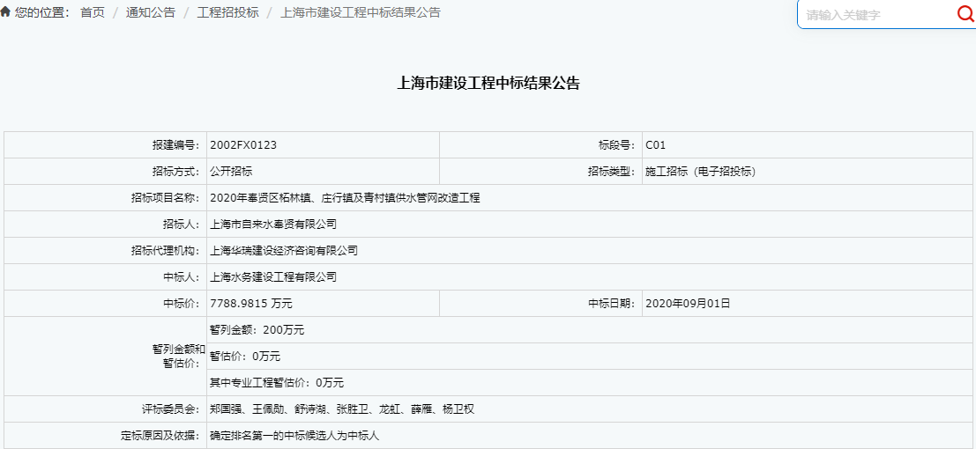This screenshot has width=976, height=449.
Task: Click the 暂列金额：200万元 row
Action: tap(257, 330)
